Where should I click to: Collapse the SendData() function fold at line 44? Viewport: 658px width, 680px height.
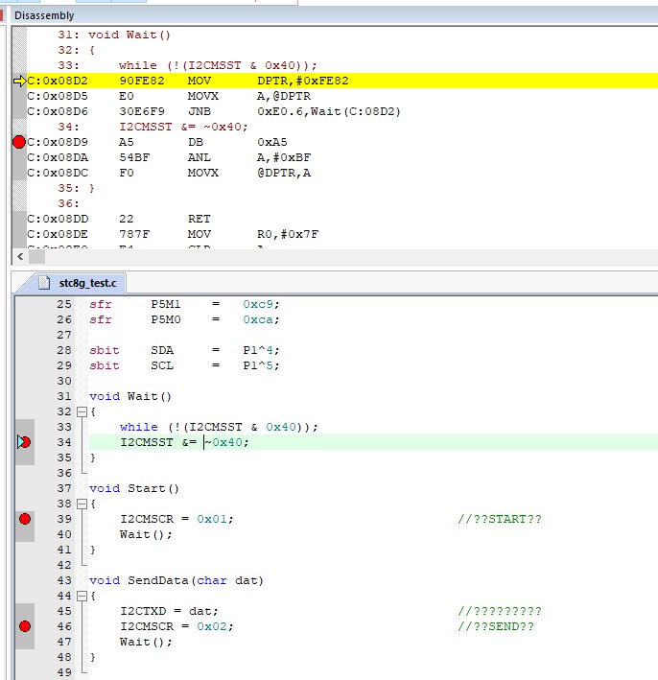click(x=82, y=596)
